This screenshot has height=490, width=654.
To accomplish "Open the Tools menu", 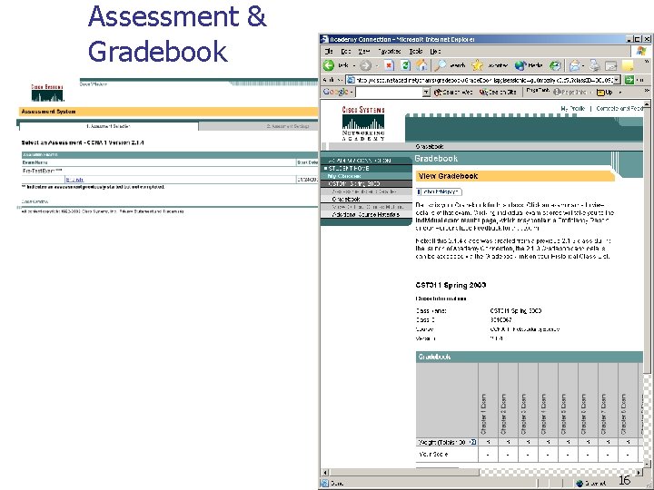I will coord(415,51).
